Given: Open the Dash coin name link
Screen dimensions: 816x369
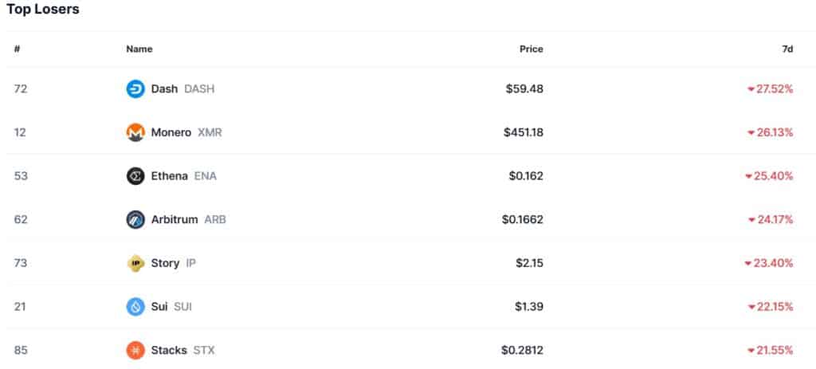Looking at the screenshot, I should (x=164, y=89).
